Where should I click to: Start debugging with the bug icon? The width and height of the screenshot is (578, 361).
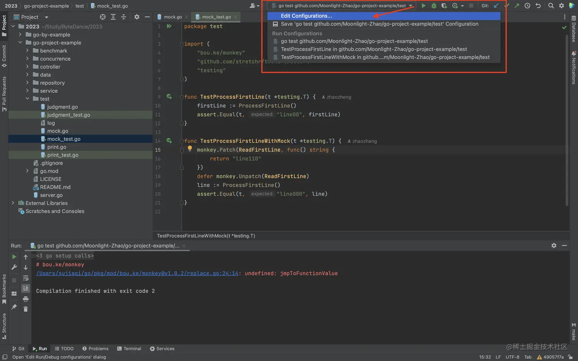(433, 6)
